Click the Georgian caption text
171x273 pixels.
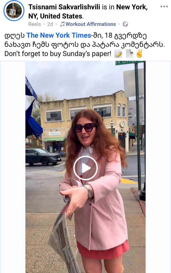[x=84, y=40]
